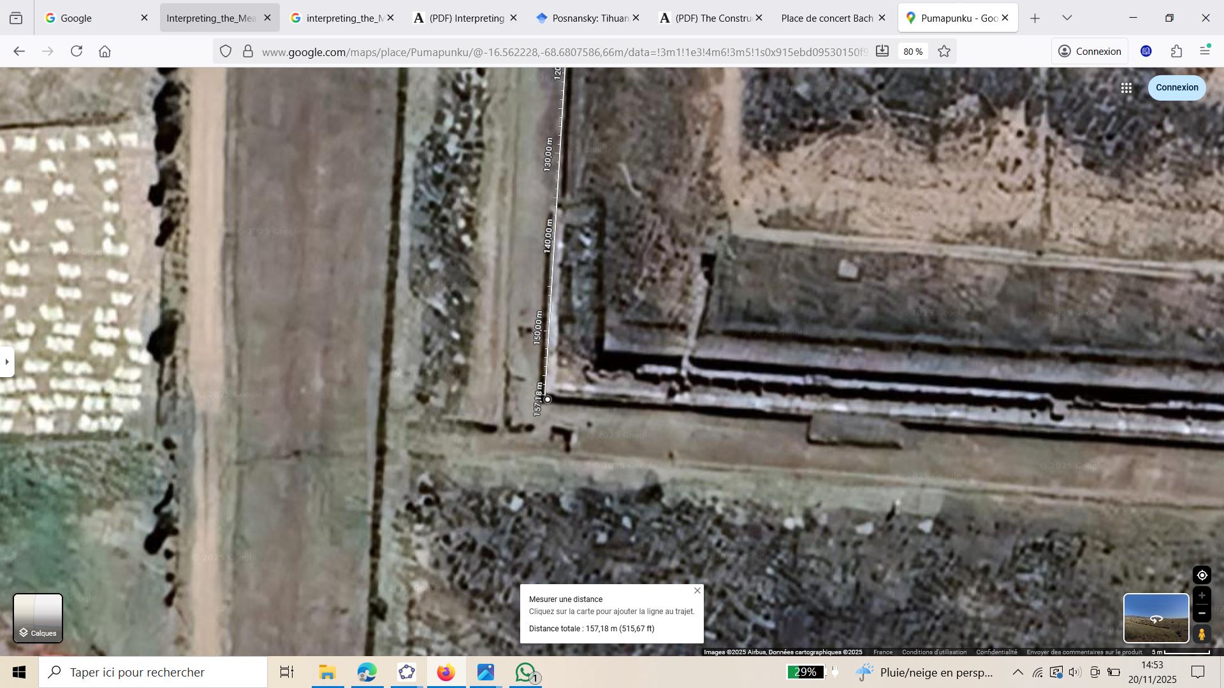Screen dimensions: 1224x688
Task: Click the Street View pegman icon
Action: (1202, 634)
